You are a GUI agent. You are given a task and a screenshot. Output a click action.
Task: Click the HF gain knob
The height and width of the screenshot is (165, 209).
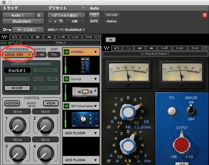[x=128, y=112]
